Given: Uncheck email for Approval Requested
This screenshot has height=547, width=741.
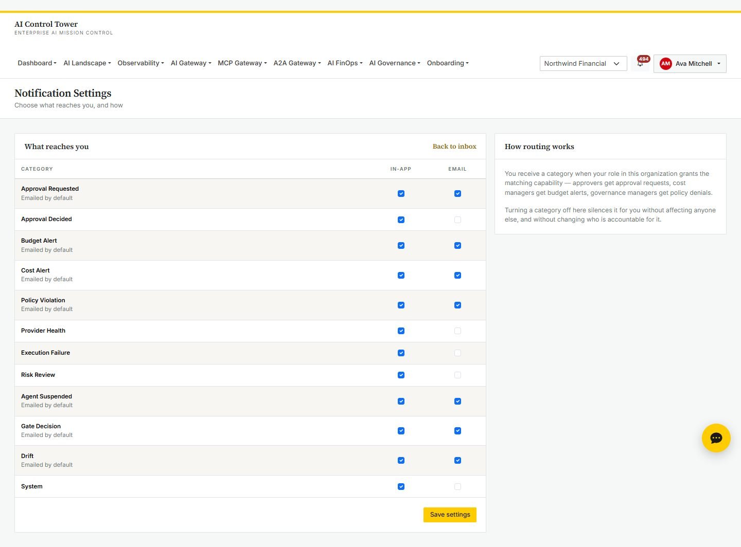Looking at the screenshot, I should click(457, 194).
